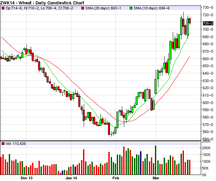Click the 700-0 price axis label
The width and height of the screenshot is (216, 181).
click(x=208, y=29)
